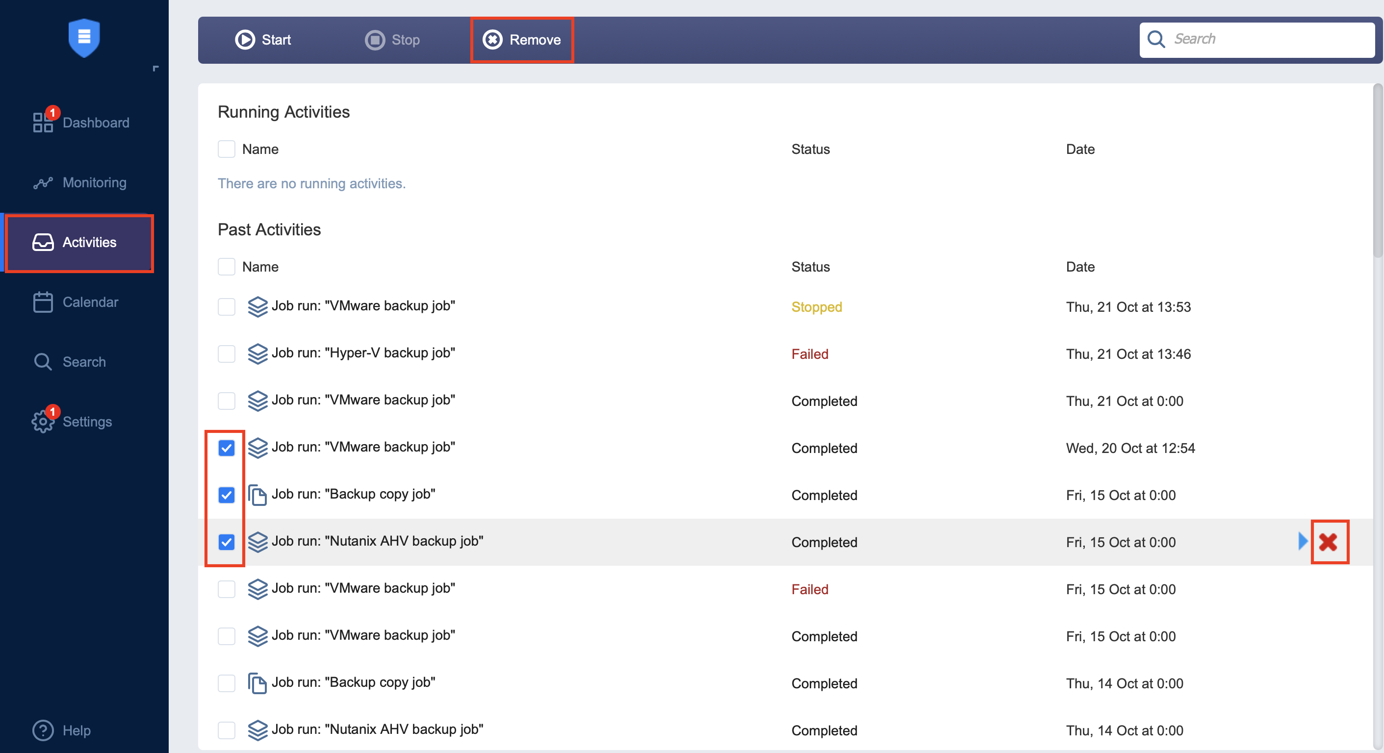Screen dimensions: 1384x753
Task: Click copy icon of Backup copy job Fri 15 Oct
Action: click(257, 495)
